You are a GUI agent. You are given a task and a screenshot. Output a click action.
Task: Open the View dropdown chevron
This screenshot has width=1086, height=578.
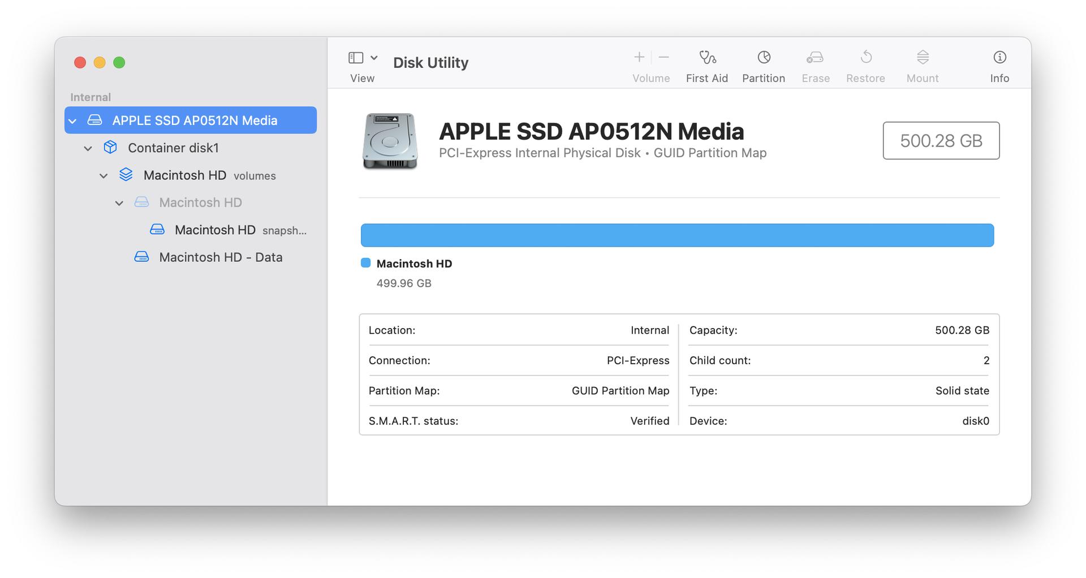(374, 58)
